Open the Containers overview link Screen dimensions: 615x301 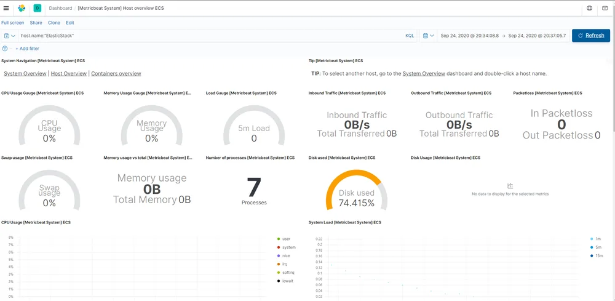click(116, 73)
